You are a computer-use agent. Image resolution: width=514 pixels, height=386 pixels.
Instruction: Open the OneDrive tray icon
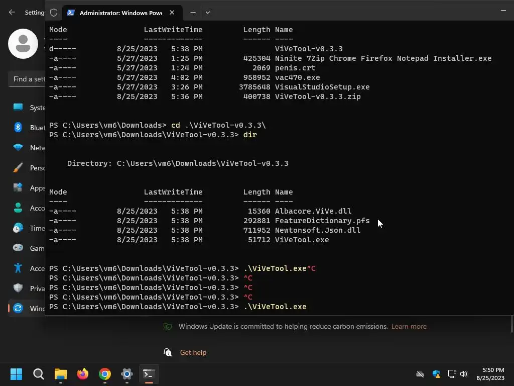click(420, 374)
